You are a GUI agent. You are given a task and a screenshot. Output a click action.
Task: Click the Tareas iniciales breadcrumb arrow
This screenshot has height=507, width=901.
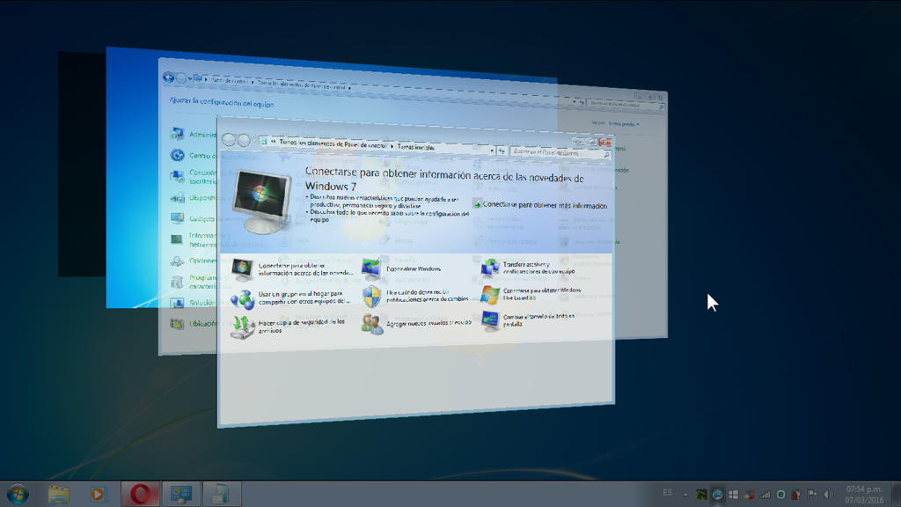(x=392, y=146)
